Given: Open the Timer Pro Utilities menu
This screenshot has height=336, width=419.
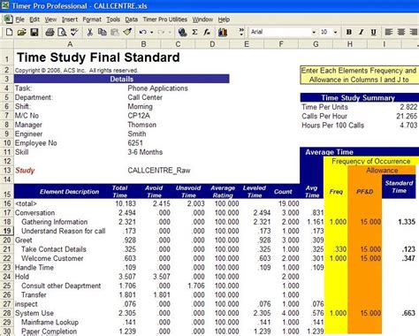Looking at the screenshot, I should [165, 19].
